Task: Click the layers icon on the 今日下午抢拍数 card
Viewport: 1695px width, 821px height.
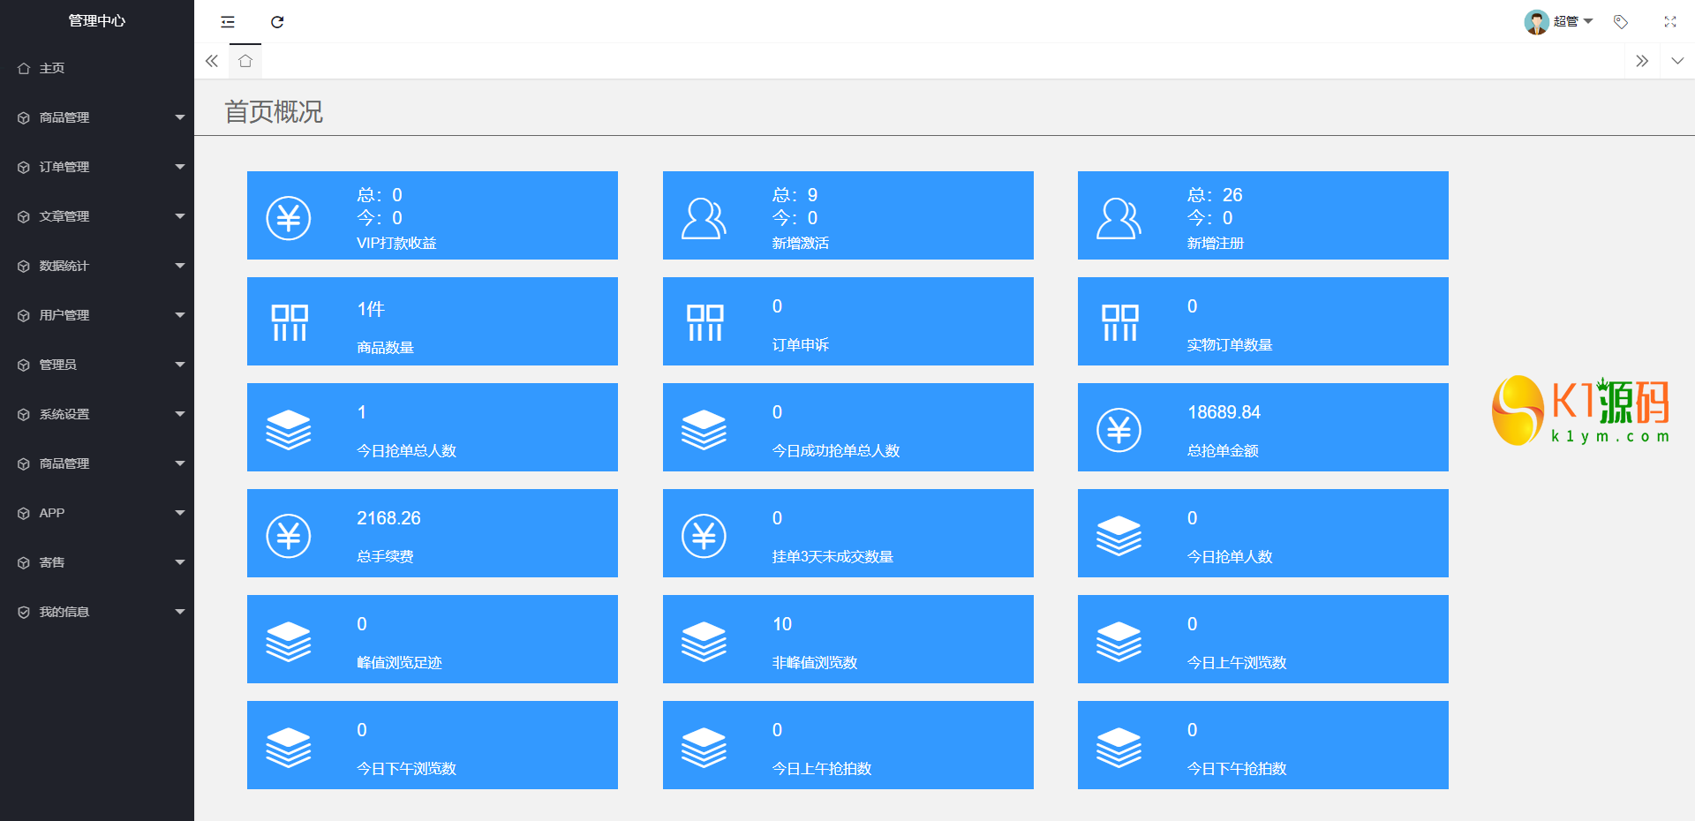Action: click(x=1119, y=748)
